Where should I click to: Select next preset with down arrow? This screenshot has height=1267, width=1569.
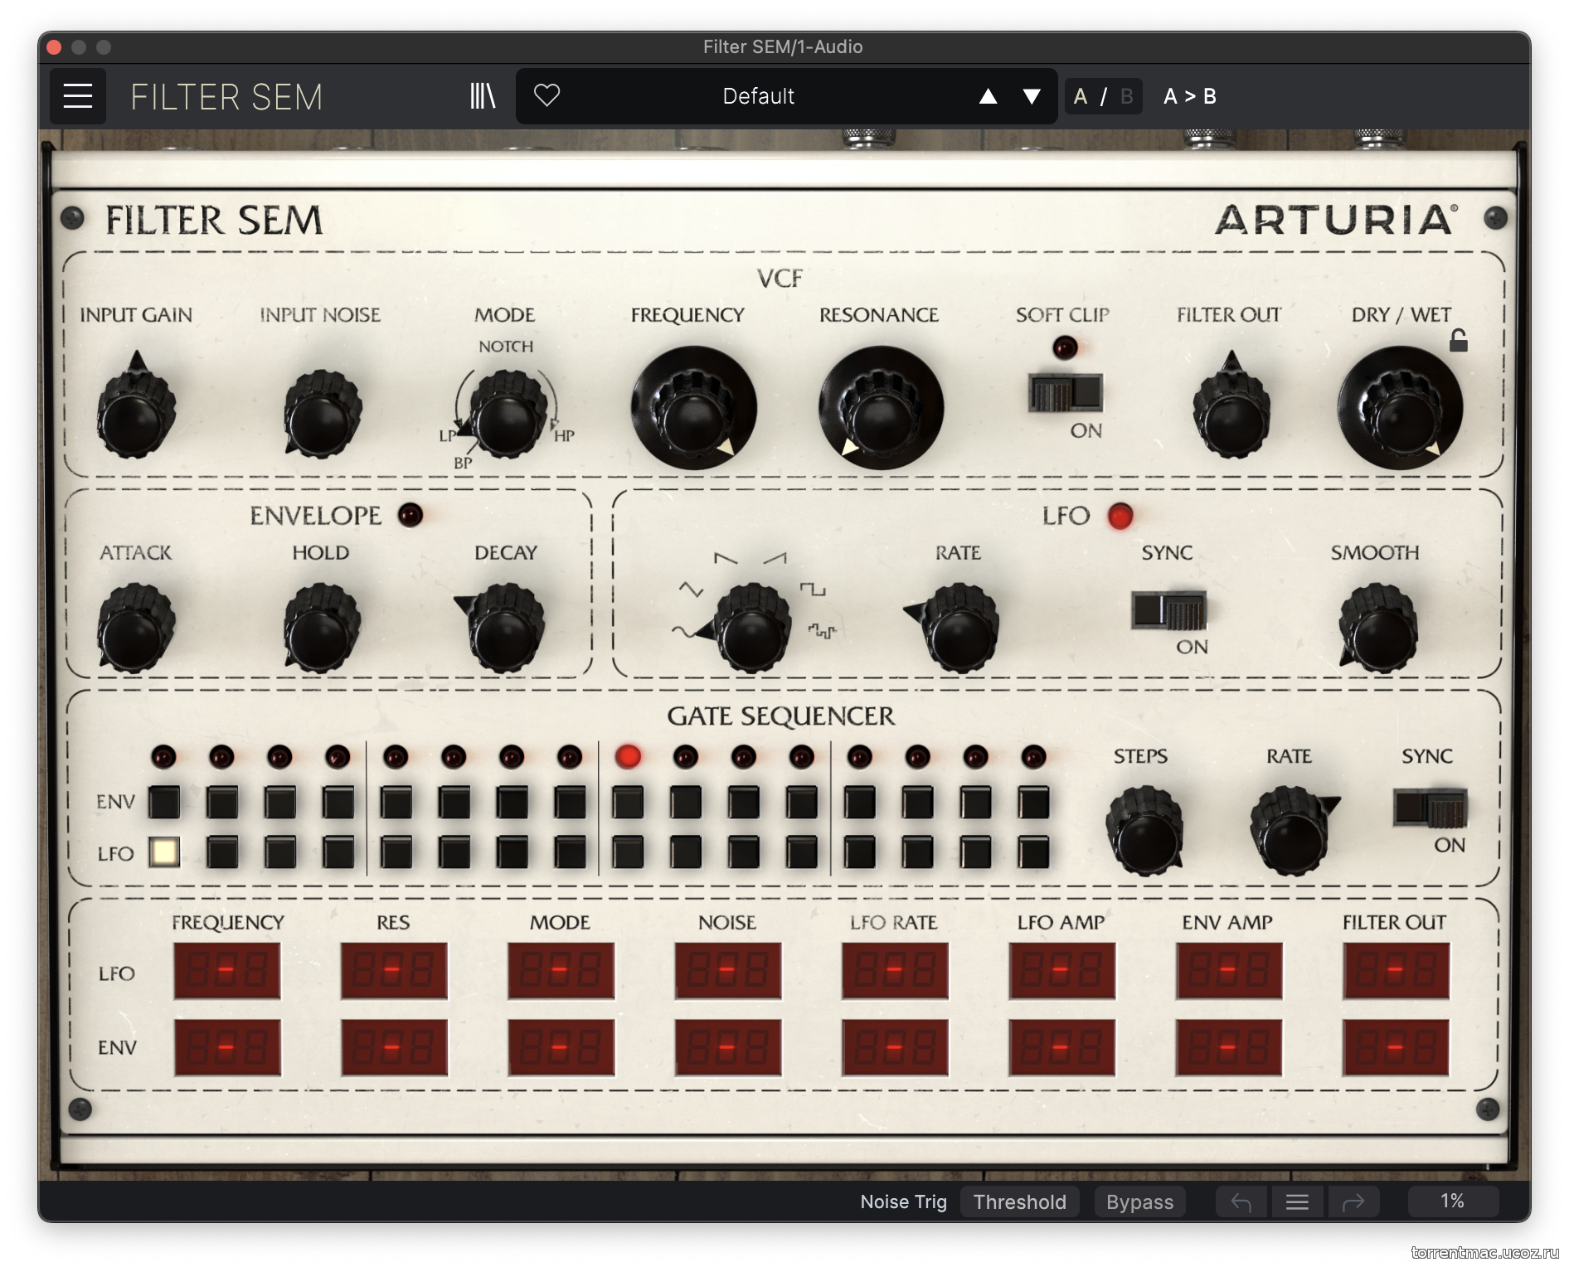(x=1032, y=96)
